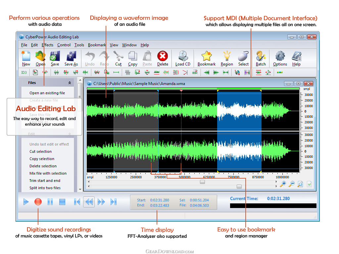Click the Paste clipboard icon

147,56
